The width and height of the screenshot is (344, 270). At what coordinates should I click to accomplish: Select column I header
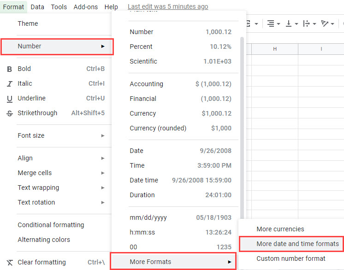click(x=321, y=49)
